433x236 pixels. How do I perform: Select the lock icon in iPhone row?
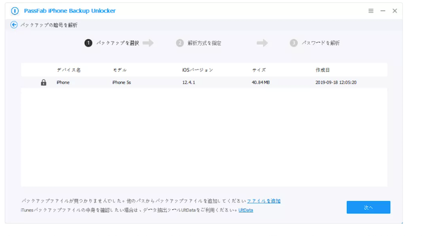[x=44, y=82]
